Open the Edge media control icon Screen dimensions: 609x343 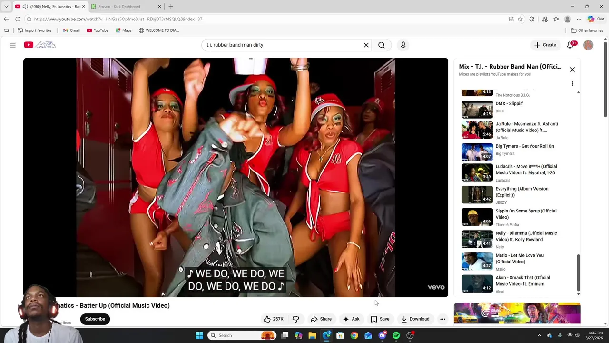tap(545, 19)
